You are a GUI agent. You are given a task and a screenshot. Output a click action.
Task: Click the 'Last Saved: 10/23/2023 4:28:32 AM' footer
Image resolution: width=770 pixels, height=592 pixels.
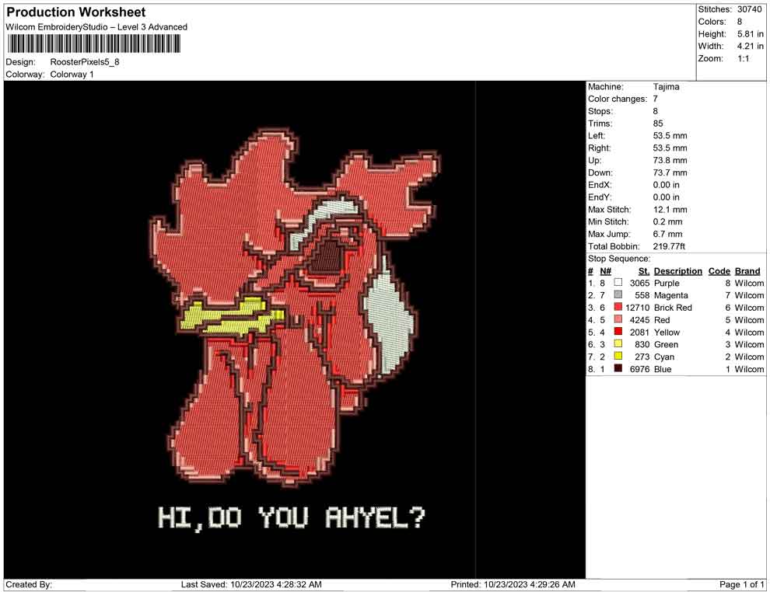pos(251,584)
